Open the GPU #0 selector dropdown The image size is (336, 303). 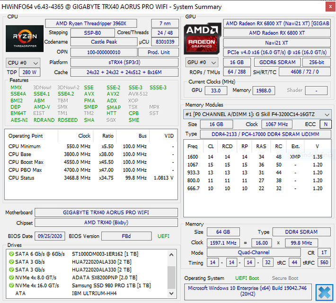(x=202, y=62)
